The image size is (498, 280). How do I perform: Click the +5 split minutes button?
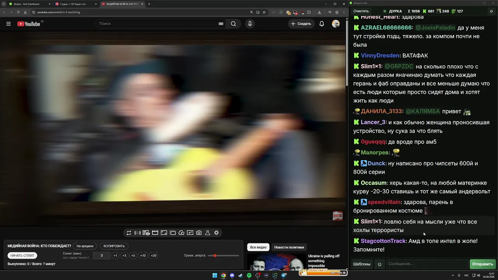(133, 255)
